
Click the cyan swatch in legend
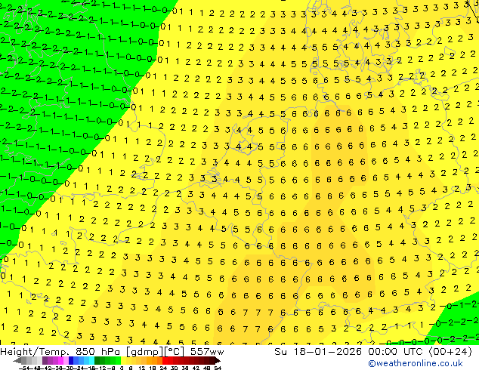[91, 360]
